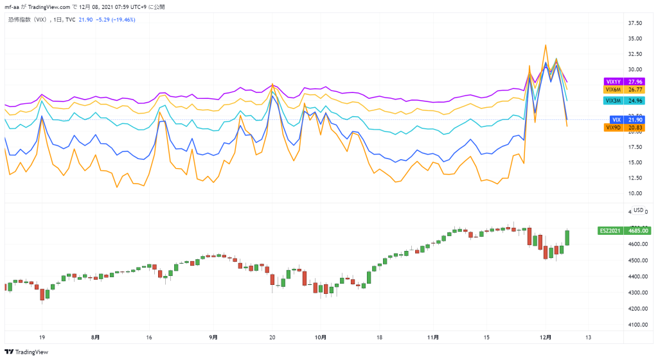Click the 12月 date label on time axis
Viewport: 658px width, 360px height.
pos(546,338)
